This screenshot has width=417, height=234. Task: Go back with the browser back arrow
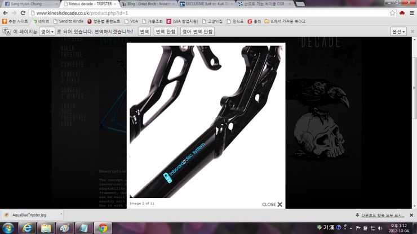(x=5, y=13)
